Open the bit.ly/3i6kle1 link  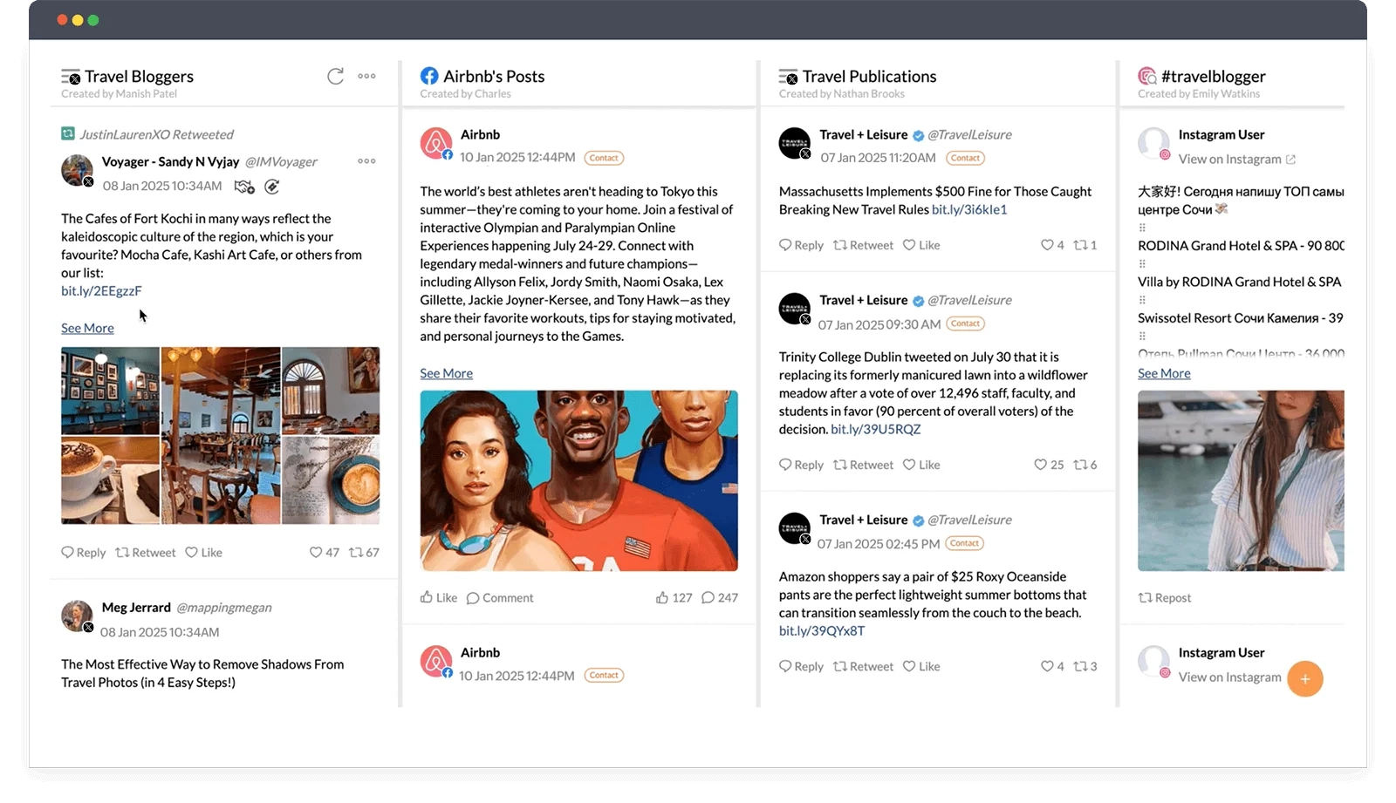coord(969,210)
